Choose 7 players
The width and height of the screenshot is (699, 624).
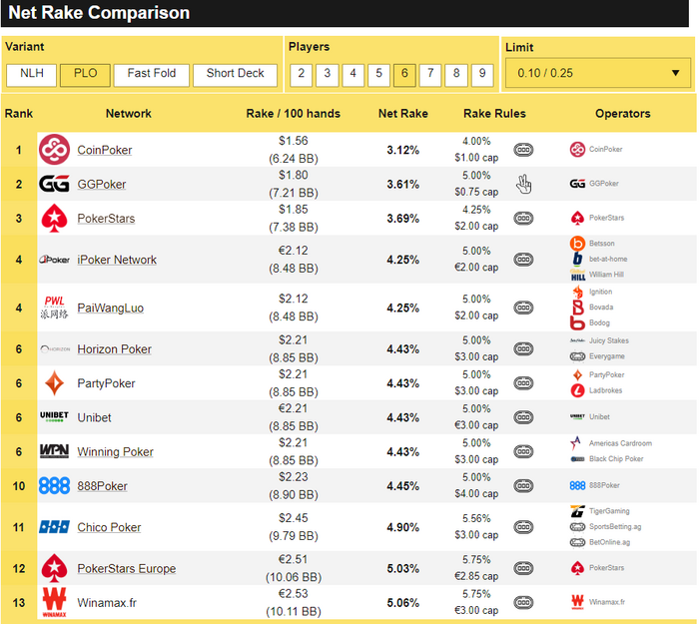coord(430,75)
